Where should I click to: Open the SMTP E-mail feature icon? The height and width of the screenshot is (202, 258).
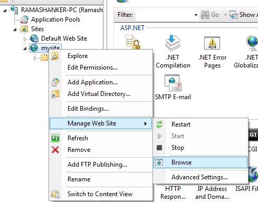[x=173, y=83]
